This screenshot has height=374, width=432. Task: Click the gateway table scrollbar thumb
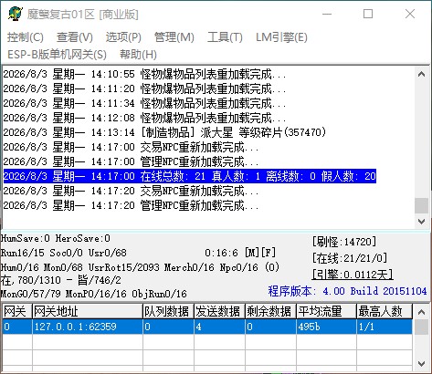point(422,327)
